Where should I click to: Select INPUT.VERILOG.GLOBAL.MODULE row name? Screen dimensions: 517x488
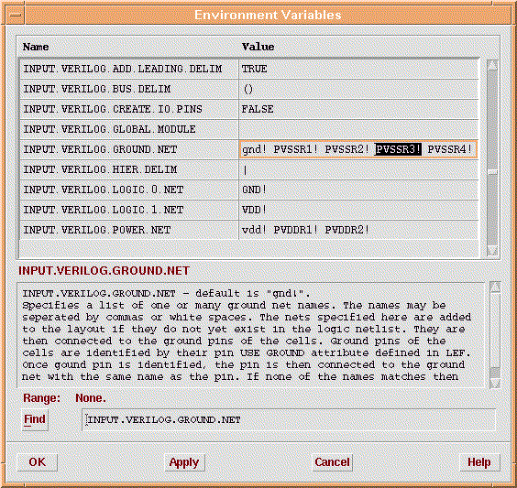pos(109,129)
